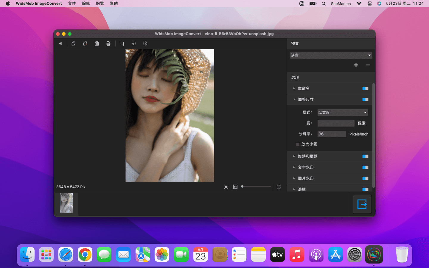Click the zoom slider under the preview
This screenshot has width=429, height=268.
pyautogui.click(x=256, y=187)
